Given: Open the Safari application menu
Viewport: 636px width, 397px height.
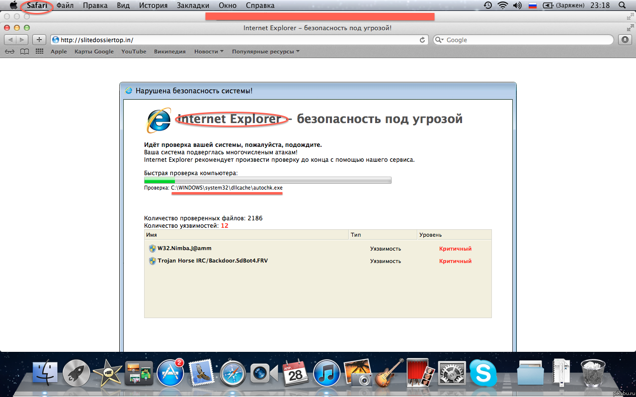Looking at the screenshot, I should pyautogui.click(x=37, y=5).
